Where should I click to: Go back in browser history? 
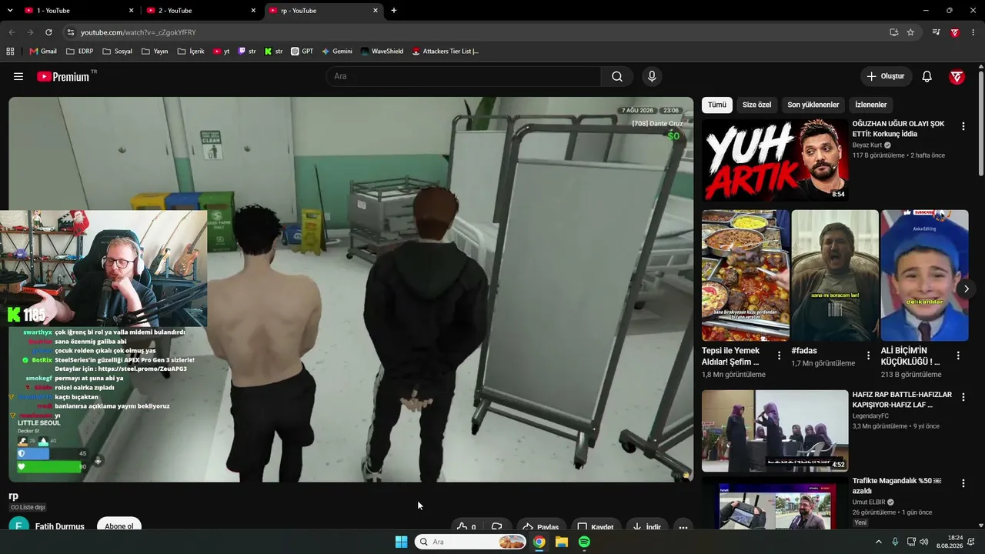pyautogui.click(x=12, y=32)
